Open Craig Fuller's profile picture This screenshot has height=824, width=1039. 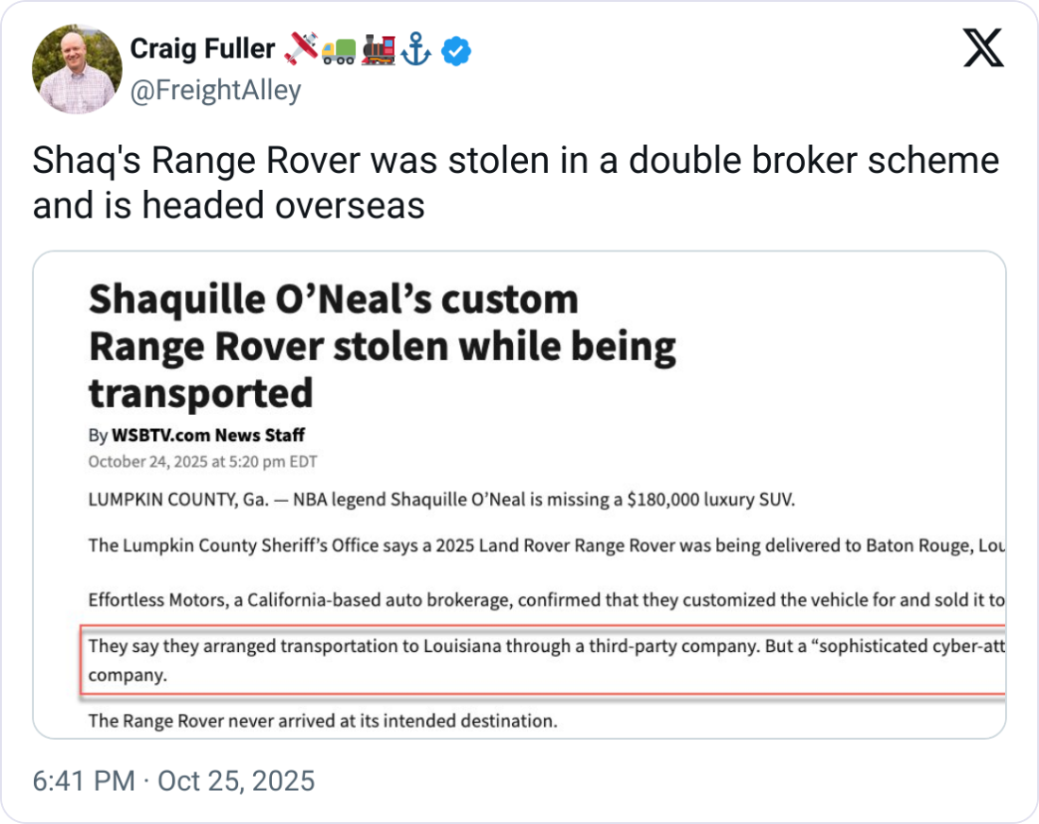pos(77,69)
